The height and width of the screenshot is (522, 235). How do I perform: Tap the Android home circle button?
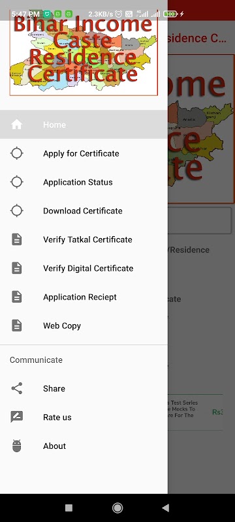coord(117,508)
